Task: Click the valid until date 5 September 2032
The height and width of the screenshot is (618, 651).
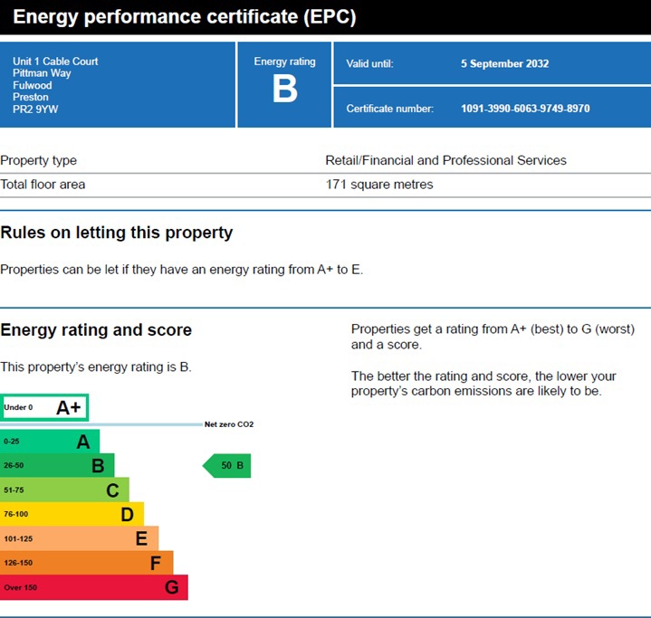Action: 504,64
